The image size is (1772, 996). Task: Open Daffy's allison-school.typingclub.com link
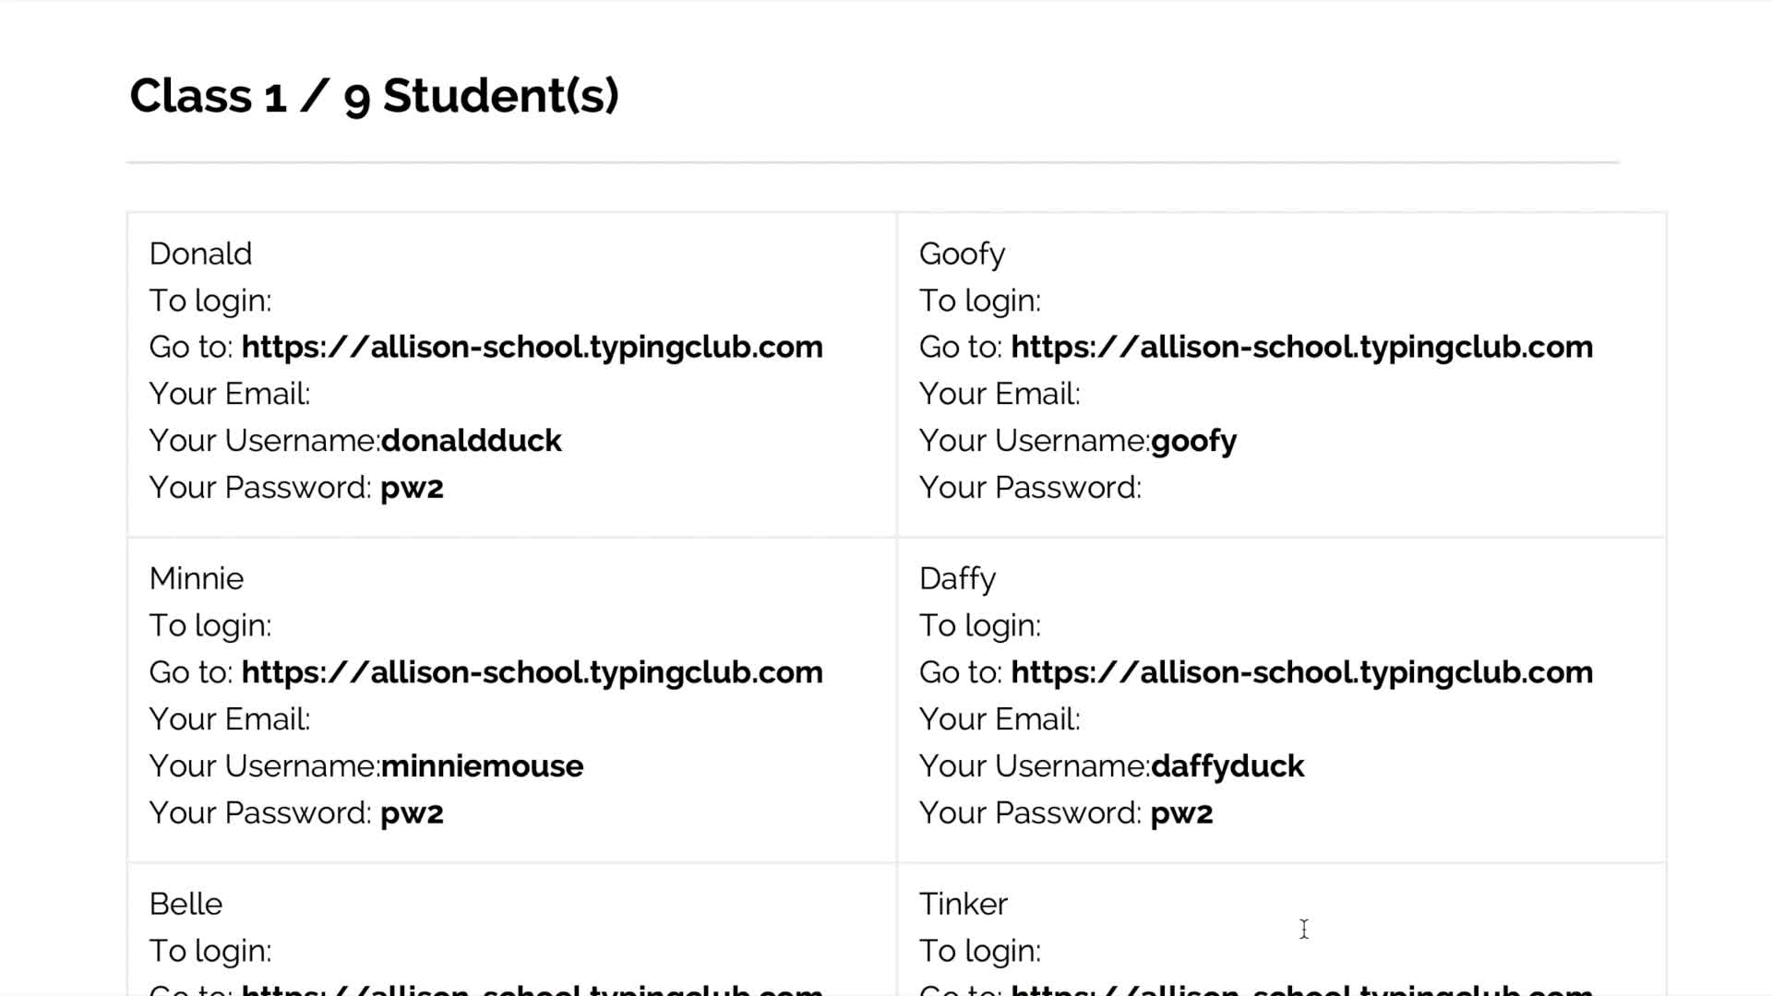[1301, 672]
